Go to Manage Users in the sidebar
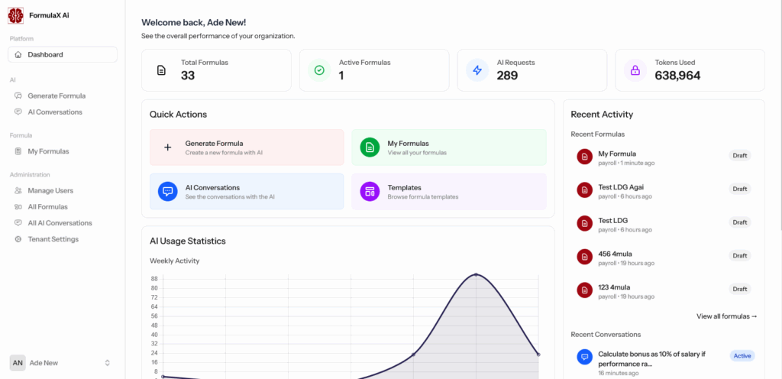This screenshot has width=782, height=379. tap(50, 190)
